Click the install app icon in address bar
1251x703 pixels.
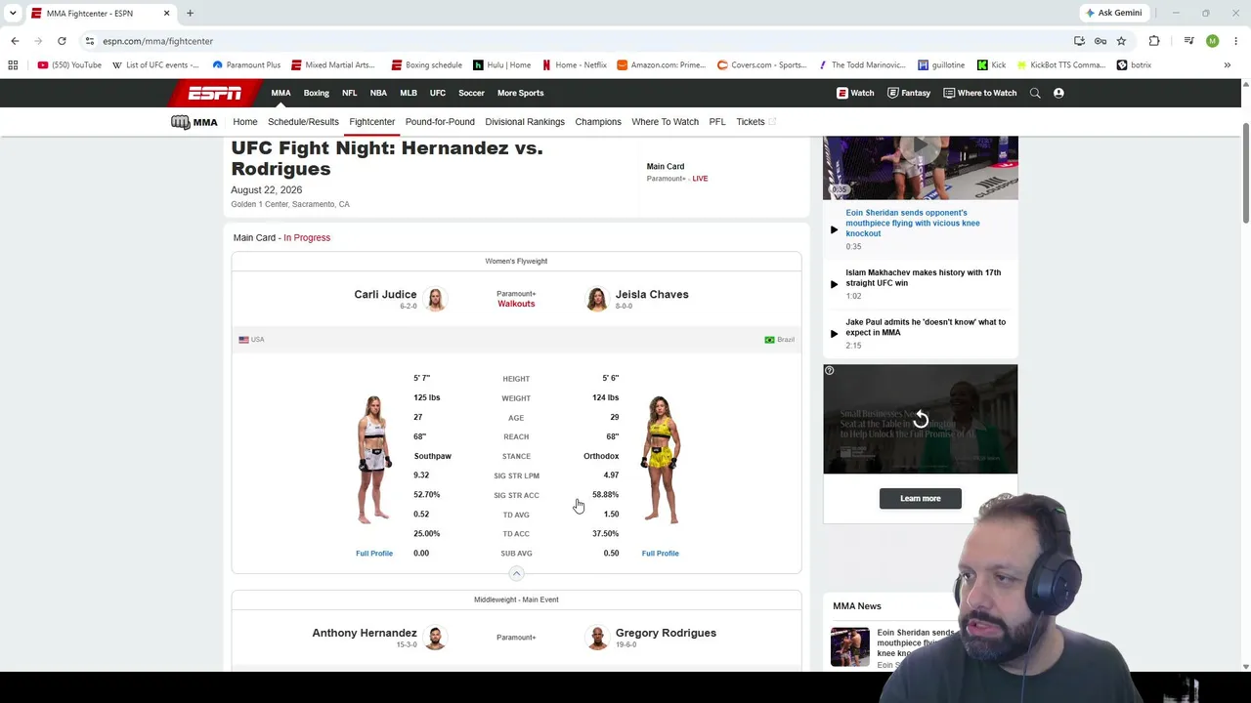tap(1079, 41)
